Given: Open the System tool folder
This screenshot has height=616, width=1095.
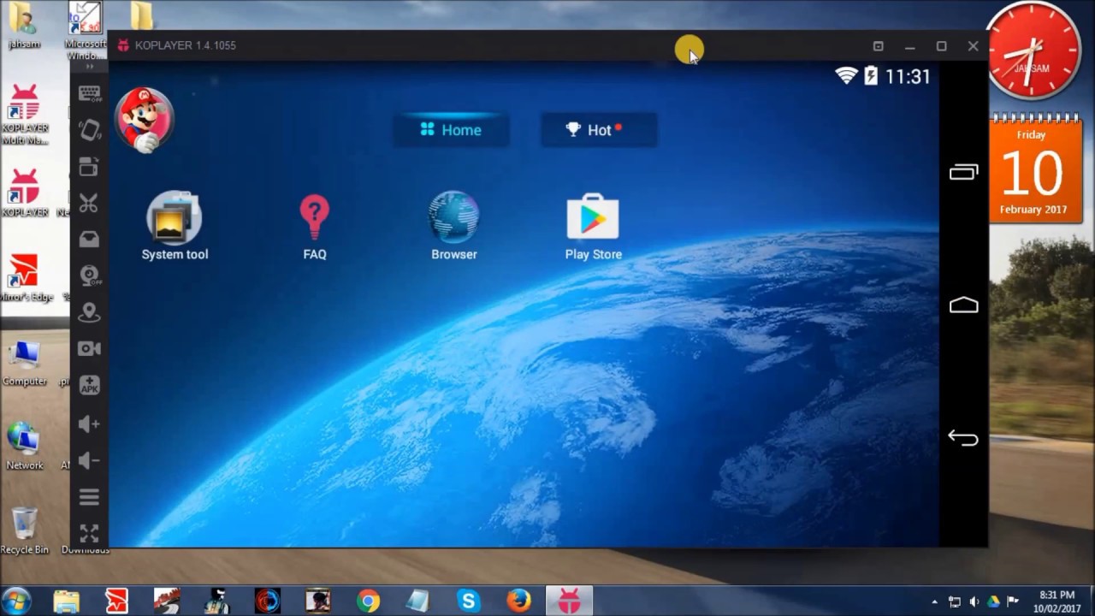Looking at the screenshot, I should pos(175,226).
